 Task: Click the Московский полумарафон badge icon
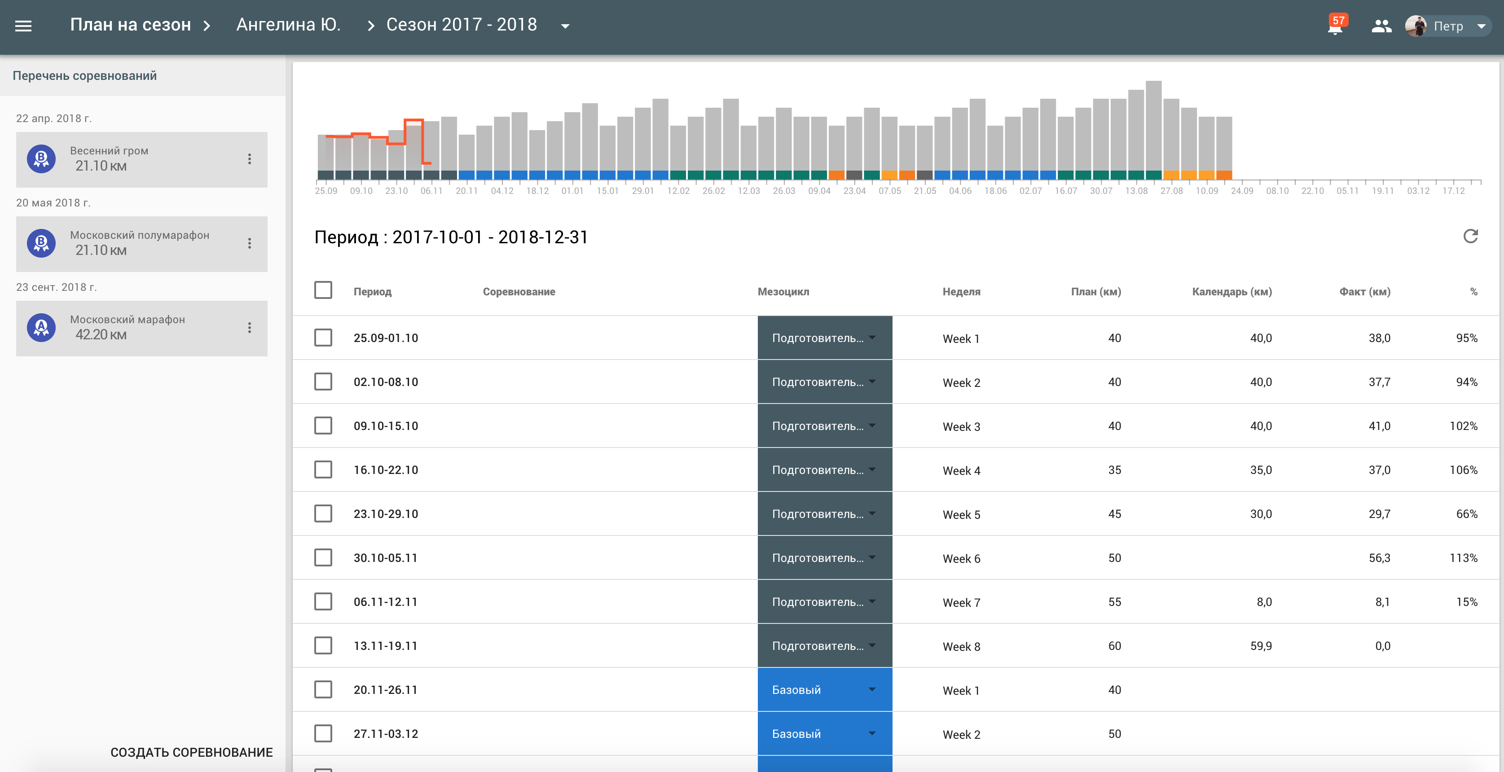click(41, 243)
